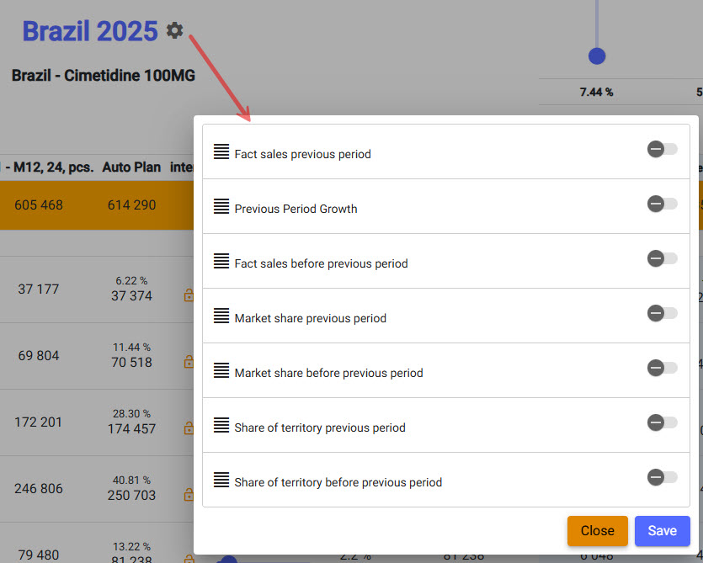This screenshot has width=703, height=563.
Task: Open settings gear next to Brazil 2025
Action: (x=174, y=31)
